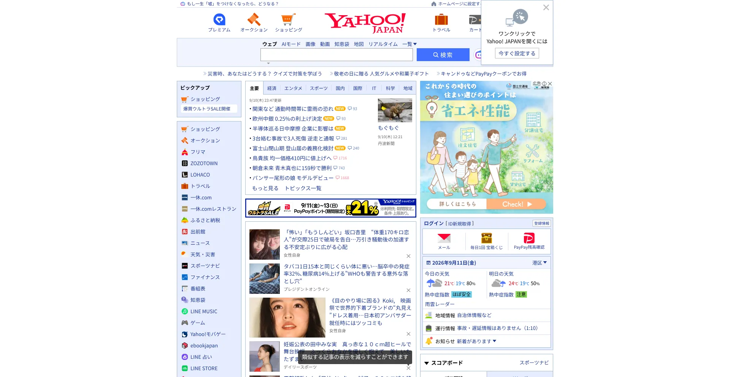Hide the Koki article
The height and width of the screenshot is (377, 730).
[x=408, y=334]
